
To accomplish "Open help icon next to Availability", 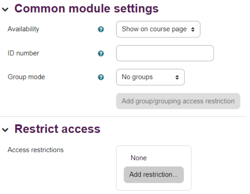I will (101, 29).
